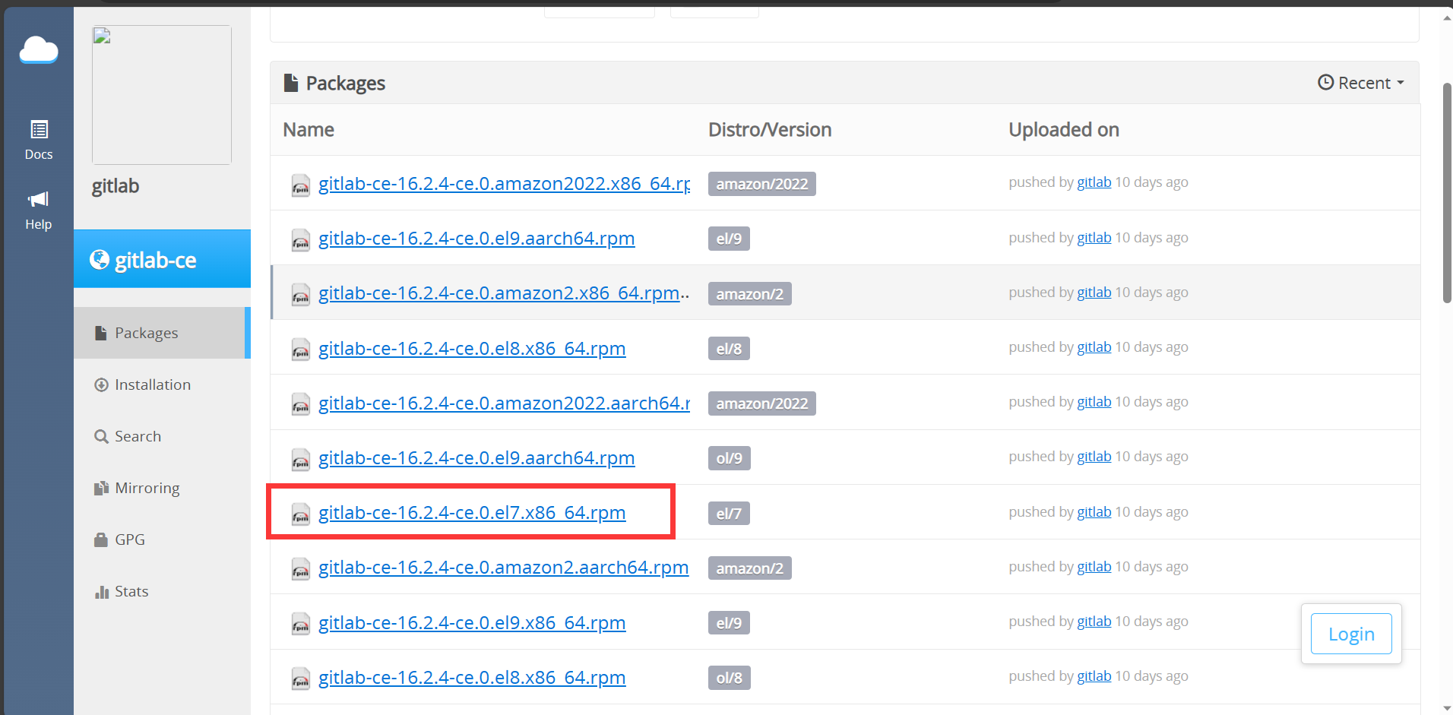Open gitlab-ce el9.aarch64.rpm link in ol/9 row

tap(476, 457)
